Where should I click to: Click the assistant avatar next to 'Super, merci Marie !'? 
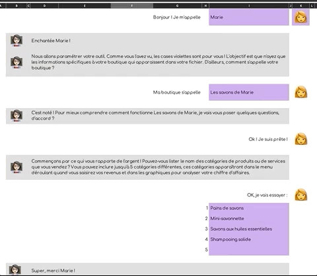pyautogui.click(x=15, y=270)
